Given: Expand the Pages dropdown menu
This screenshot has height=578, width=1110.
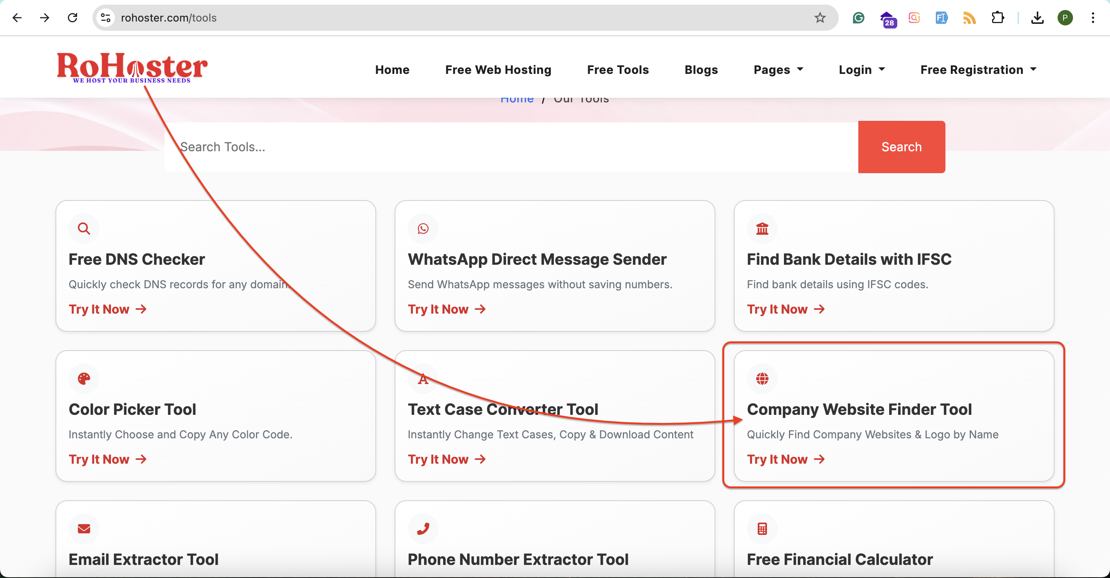Looking at the screenshot, I should 778,70.
